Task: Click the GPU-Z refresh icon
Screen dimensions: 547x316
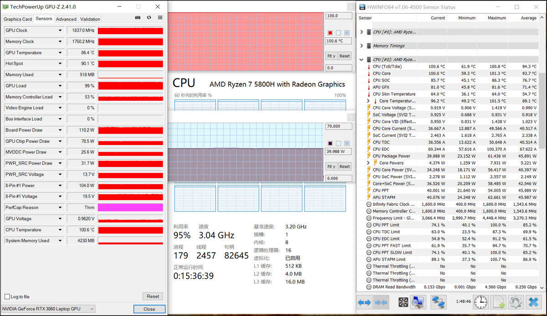Action: tap(149, 17)
